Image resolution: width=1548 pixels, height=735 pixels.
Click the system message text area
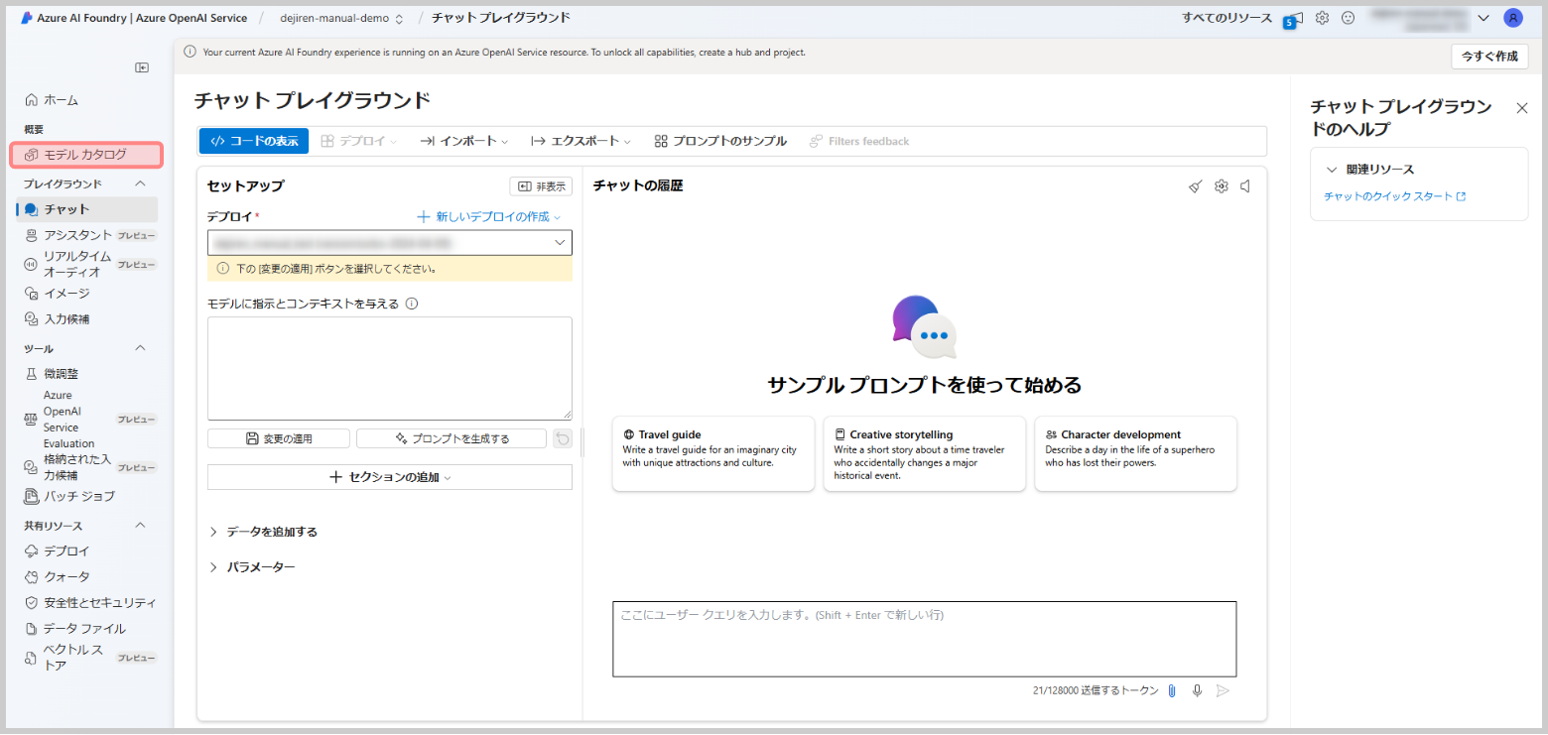pyautogui.click(x=390, y=368)
